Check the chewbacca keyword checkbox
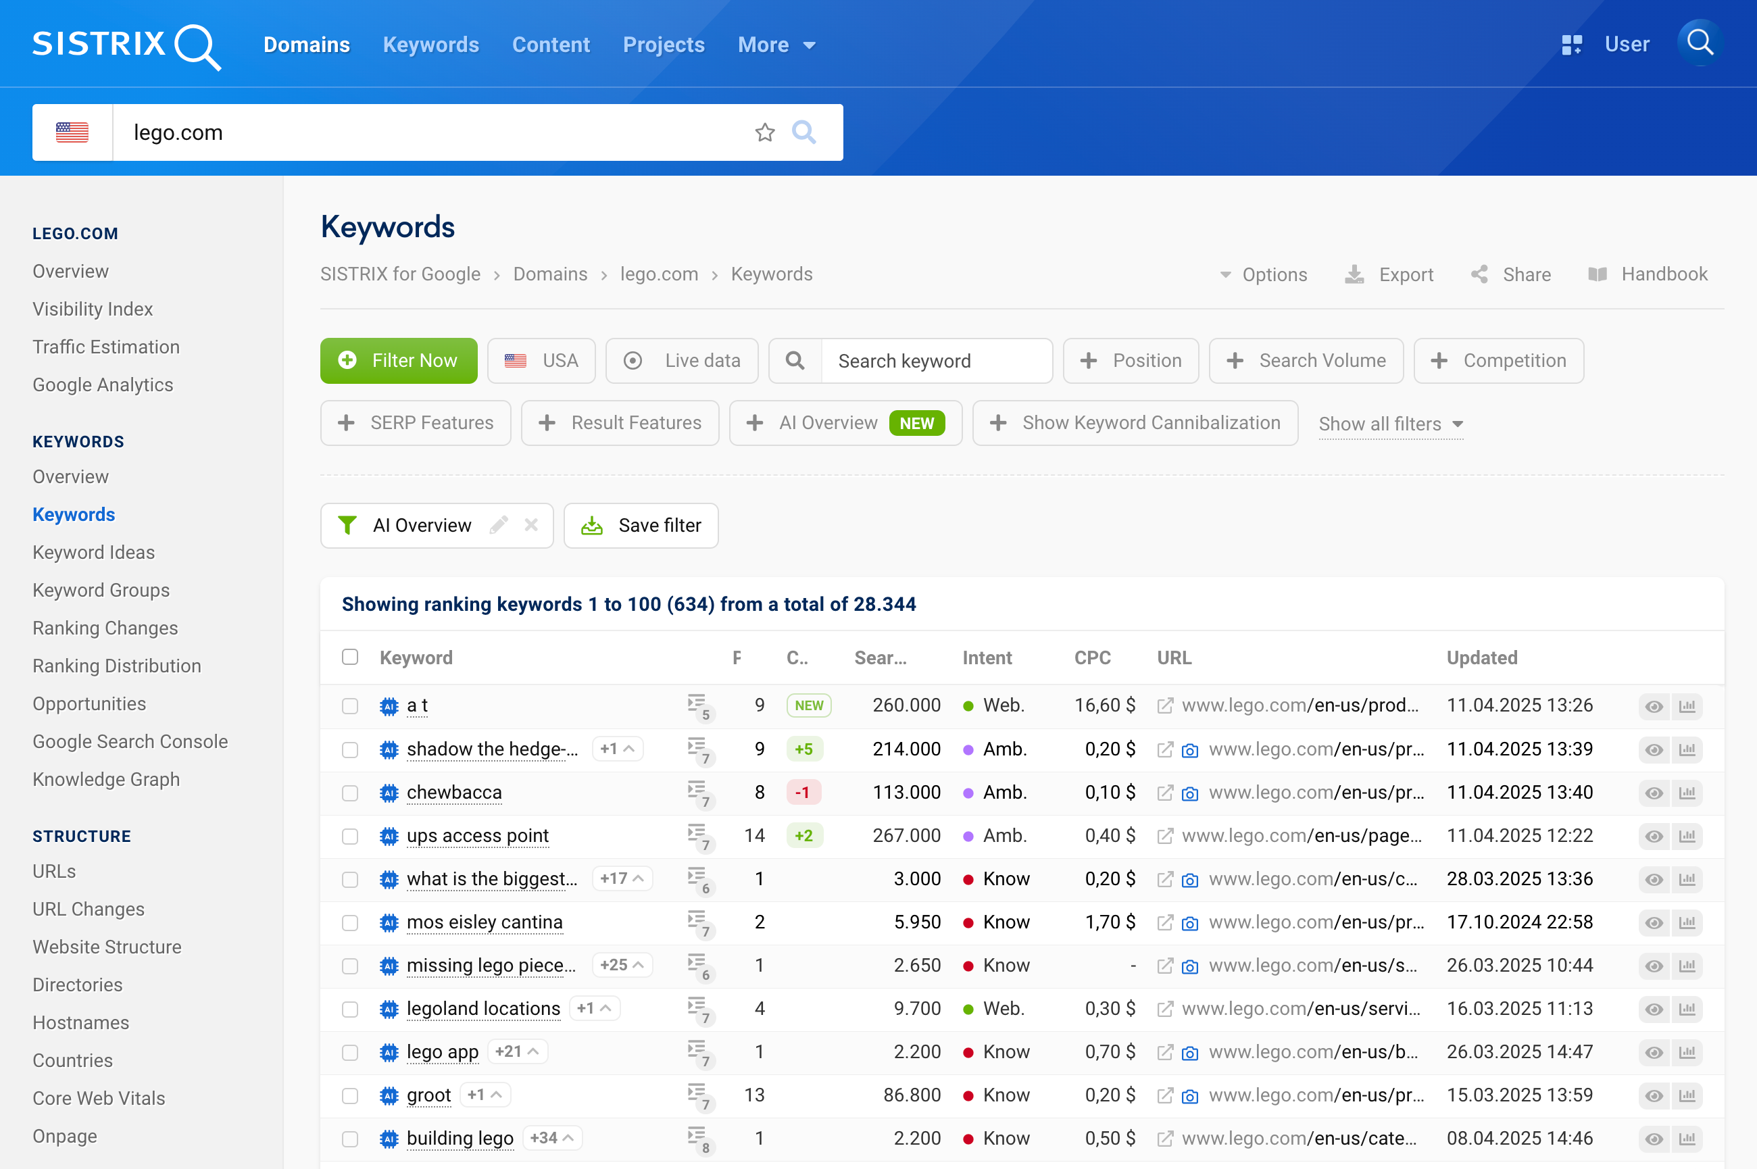1757x1169 pixels. click(x=349, y=793)
